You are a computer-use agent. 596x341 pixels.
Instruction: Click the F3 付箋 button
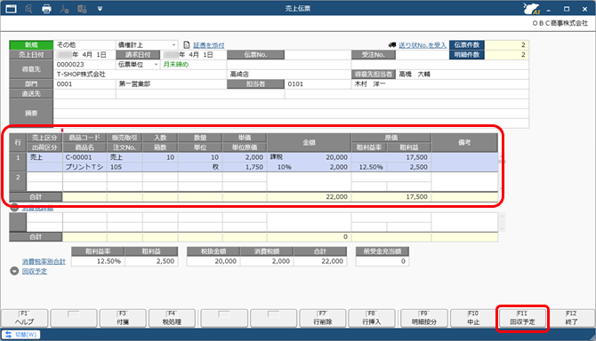(123, 318)
